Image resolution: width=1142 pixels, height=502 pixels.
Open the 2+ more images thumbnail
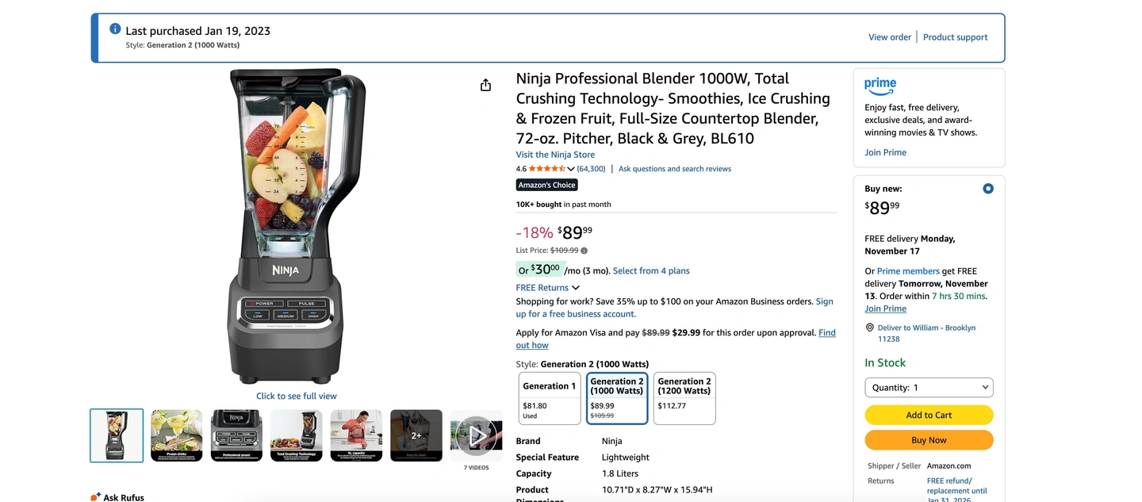pos(416,435)
